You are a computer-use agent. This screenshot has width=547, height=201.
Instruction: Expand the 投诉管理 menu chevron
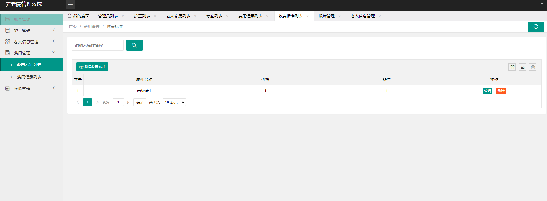pos(54,88)
